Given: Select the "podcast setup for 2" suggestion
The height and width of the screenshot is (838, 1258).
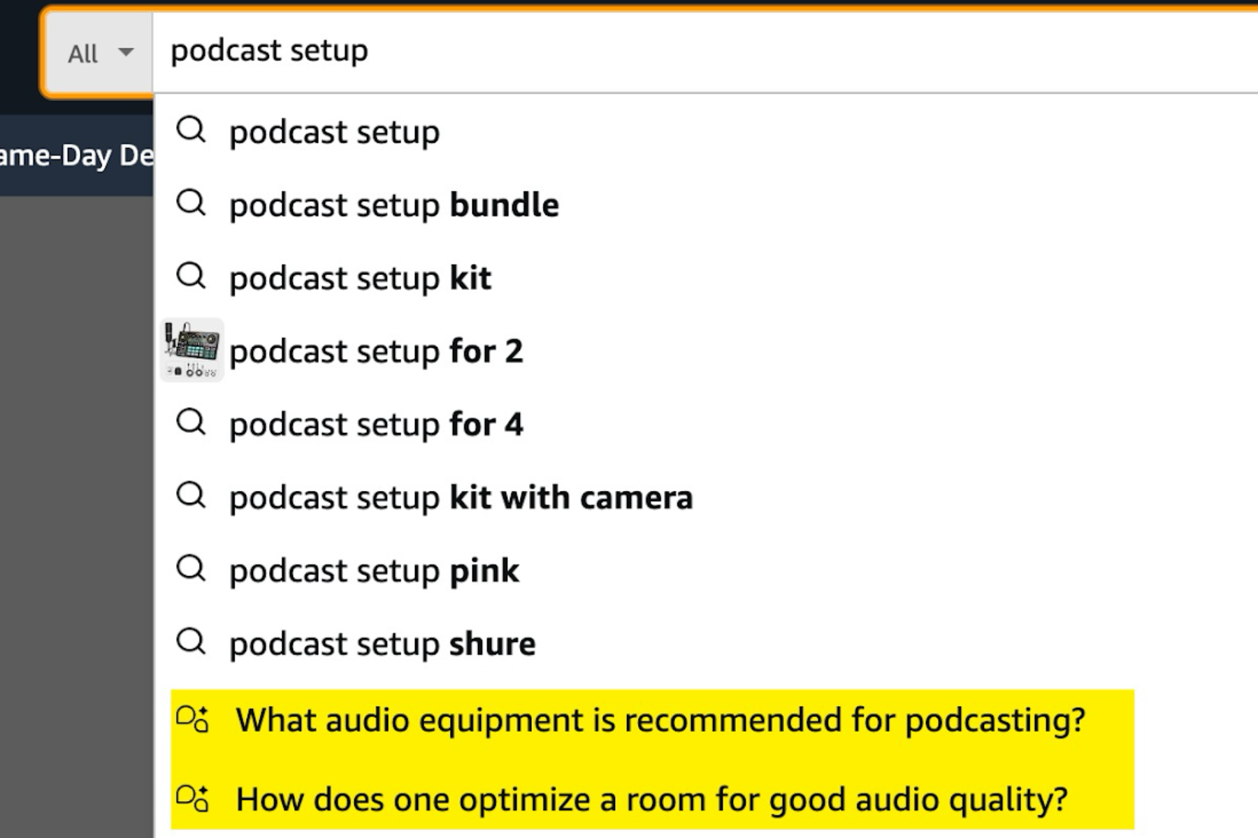Looking at the screenshot, I should 376,351.
